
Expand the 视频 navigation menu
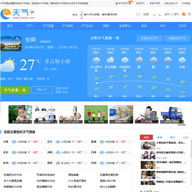coord(106,26)
